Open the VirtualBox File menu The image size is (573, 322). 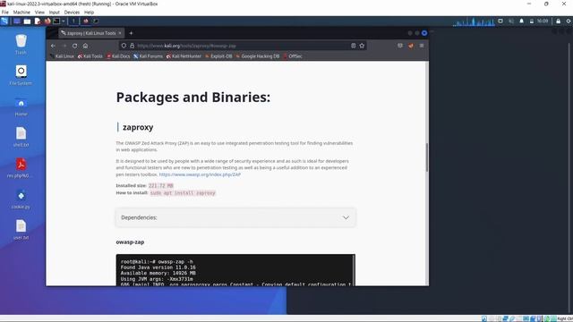point(5,12)
